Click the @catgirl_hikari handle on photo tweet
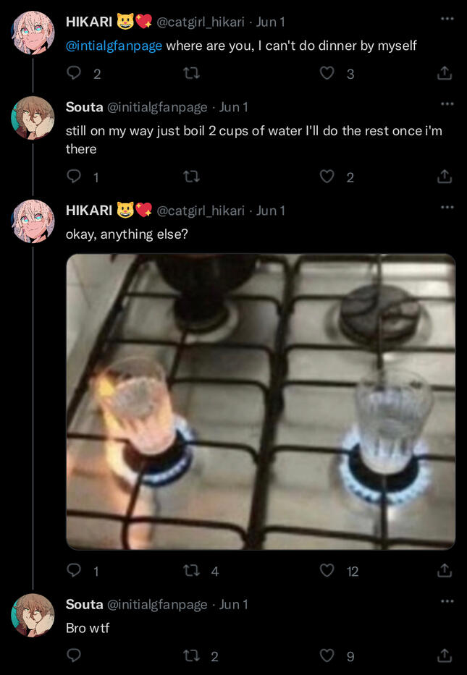467x675 pixels. 201,211
